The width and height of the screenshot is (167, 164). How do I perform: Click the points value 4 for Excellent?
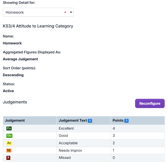[x=114, y=128]
